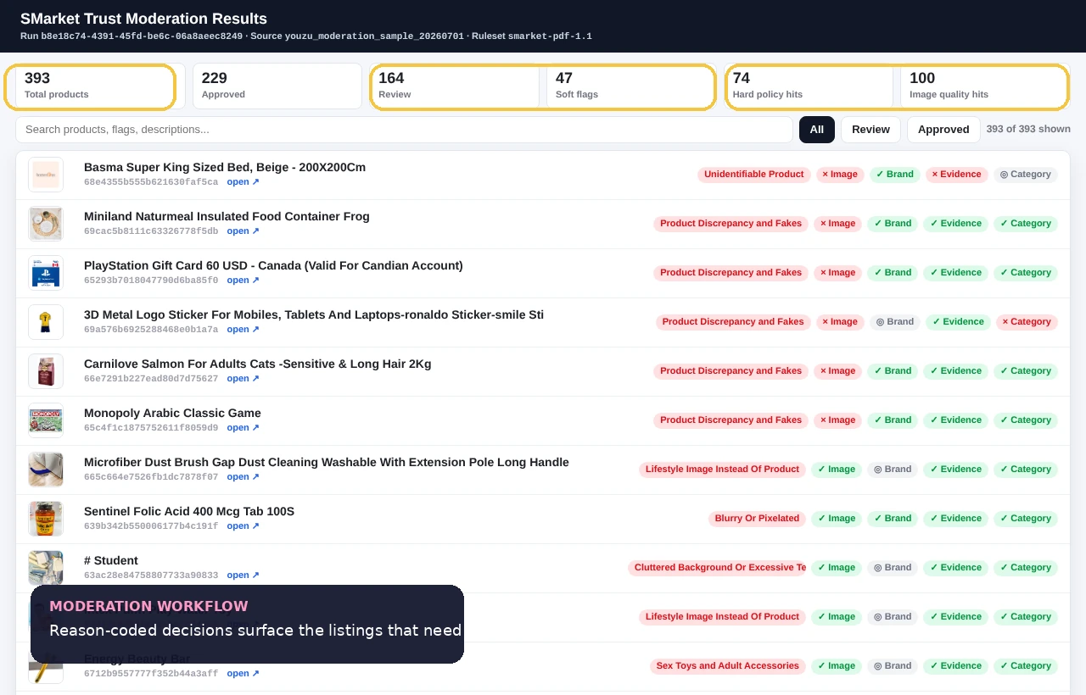Open link for Miniland Naturmeal Food Container

(x=243, y=231)
